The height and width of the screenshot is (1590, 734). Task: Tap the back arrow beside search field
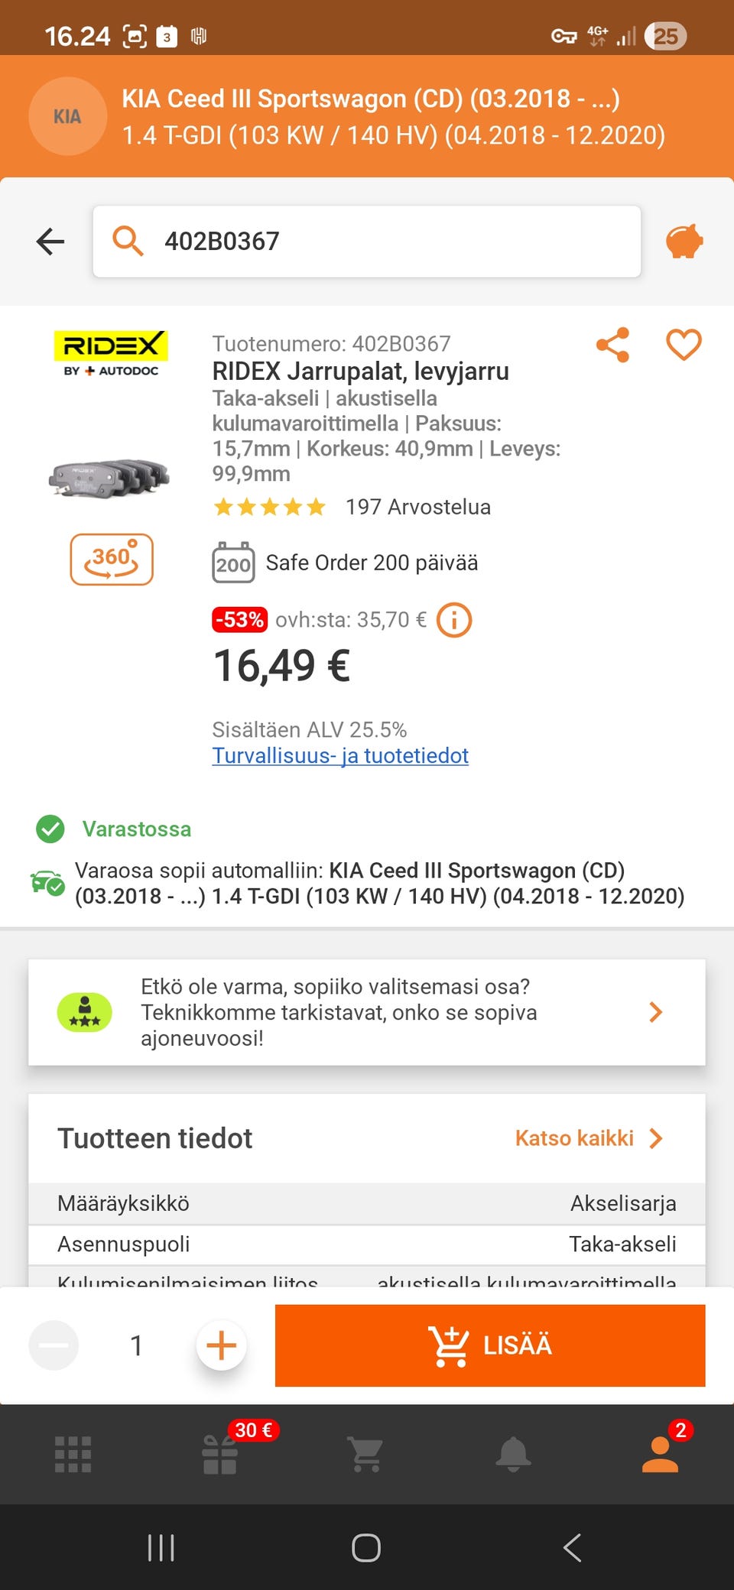click(x=50, y=242)
